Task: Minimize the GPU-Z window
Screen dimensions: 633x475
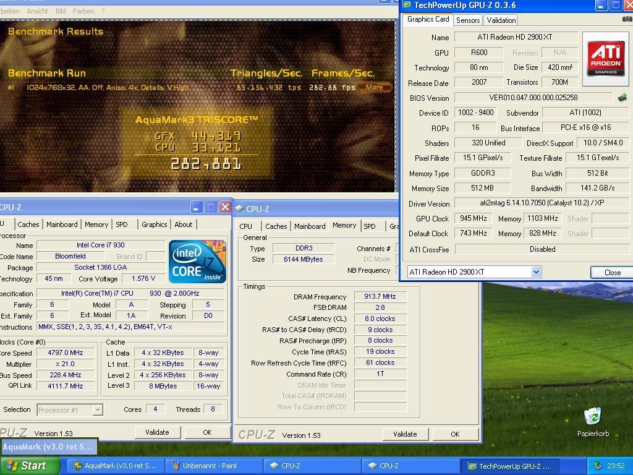Action: (601, 5)
